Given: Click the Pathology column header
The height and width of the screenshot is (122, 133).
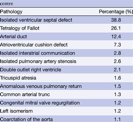Looking at the screenshot, I should (11, 12).
